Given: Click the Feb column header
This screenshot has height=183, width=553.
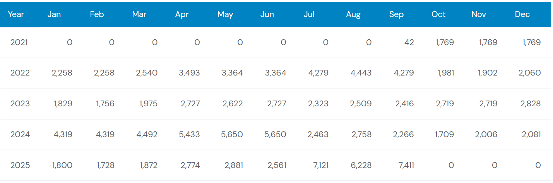Looking at the screenshot, I should point(97,14).
